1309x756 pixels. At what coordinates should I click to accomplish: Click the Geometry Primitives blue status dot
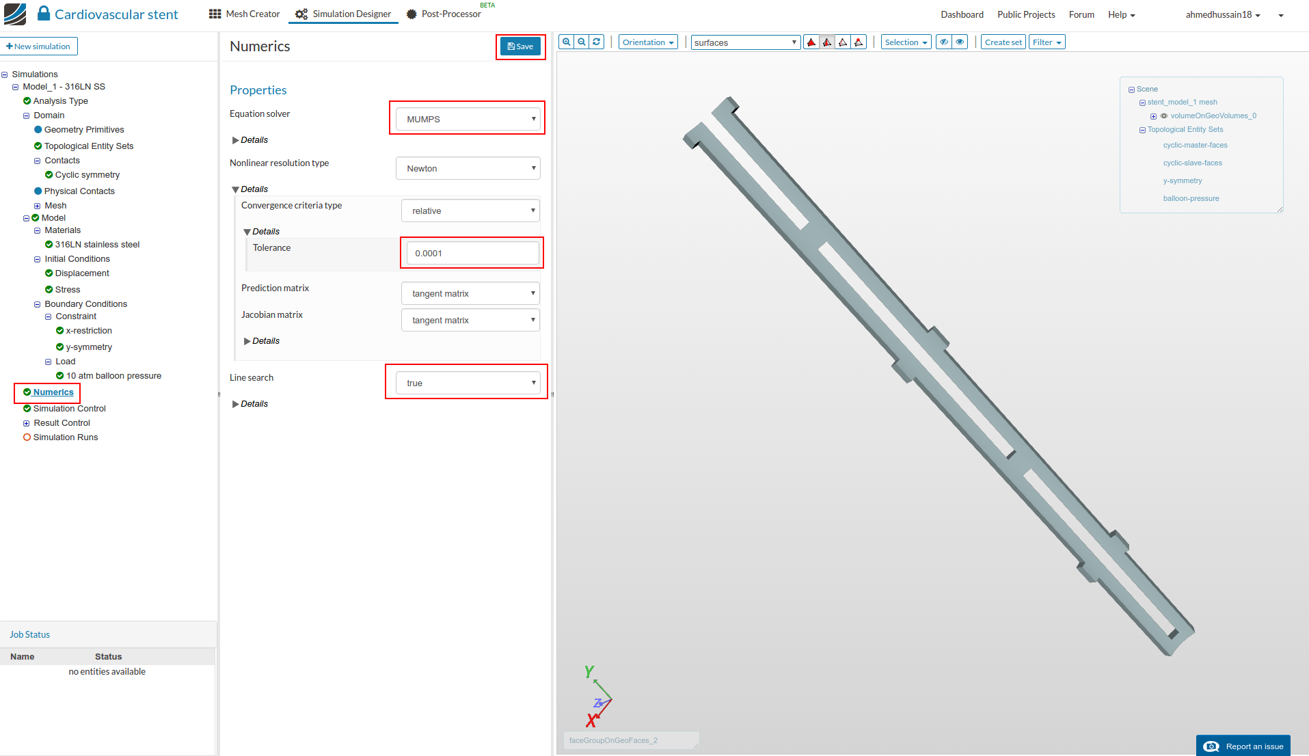point(38,130)
